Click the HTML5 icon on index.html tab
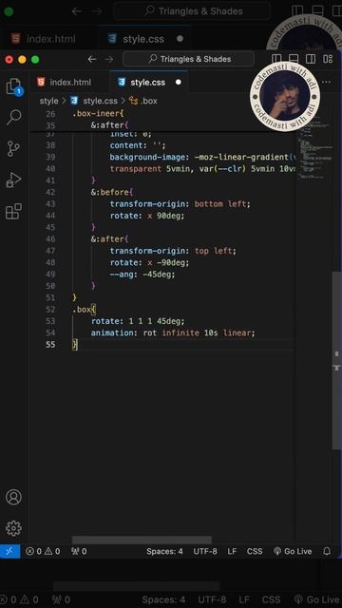342x608 pixels. coord(41,83)
